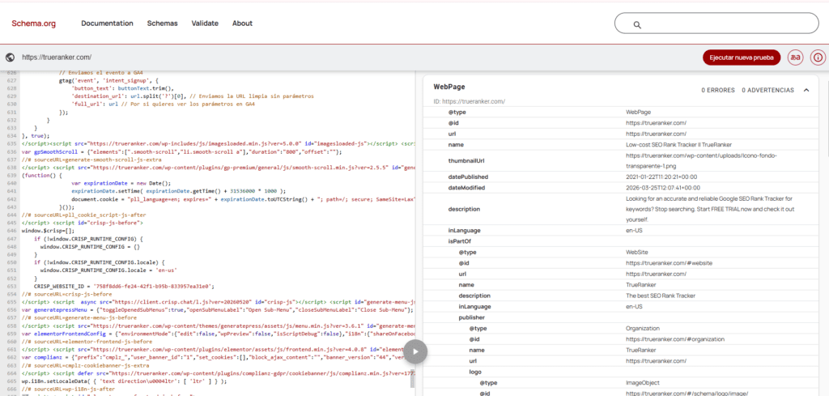Open the language selector icon
Image resolution: width=829 pixels, height=396 pixels.
point(795,57)
